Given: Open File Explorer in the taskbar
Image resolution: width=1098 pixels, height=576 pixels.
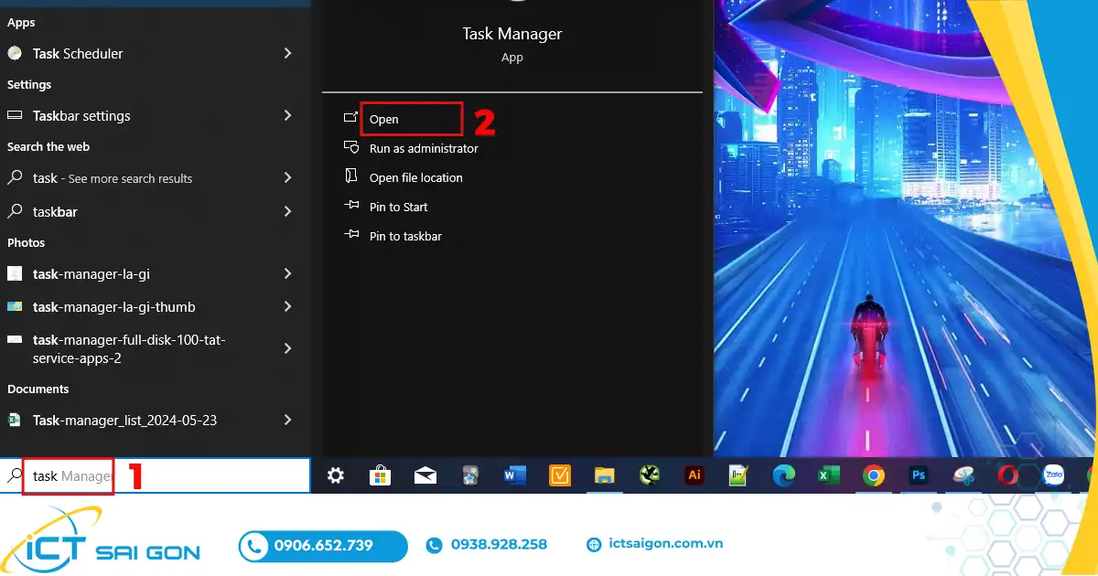Looking at the screenshot, I should 604,475.
